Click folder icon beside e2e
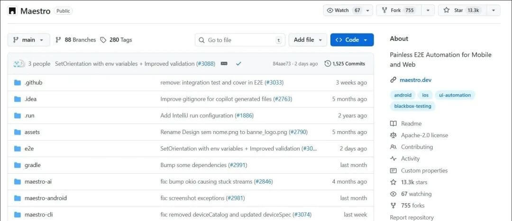Image resolution: width=512 pixels, height=221 pixels. [18, 149]
